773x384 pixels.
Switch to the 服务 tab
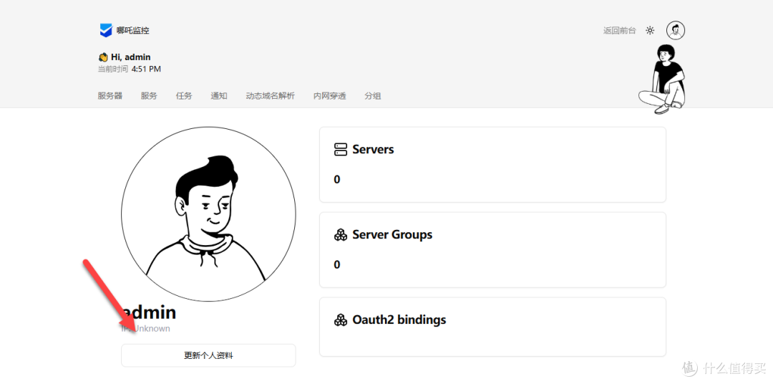point(149,96)
